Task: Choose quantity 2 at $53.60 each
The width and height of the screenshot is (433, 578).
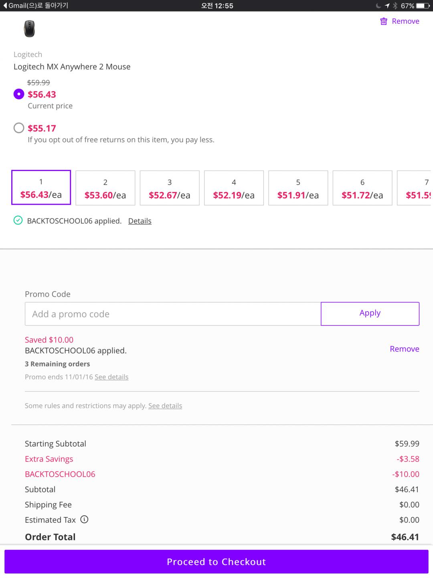Action: (x=105, y=188)
